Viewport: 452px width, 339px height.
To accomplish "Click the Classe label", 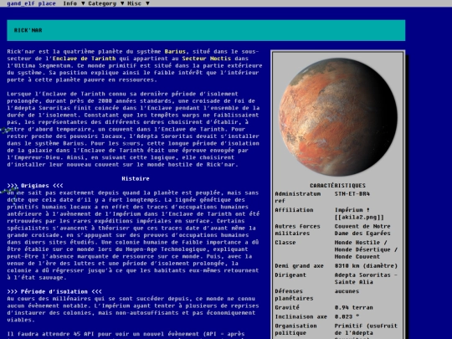I will point(285,243).
